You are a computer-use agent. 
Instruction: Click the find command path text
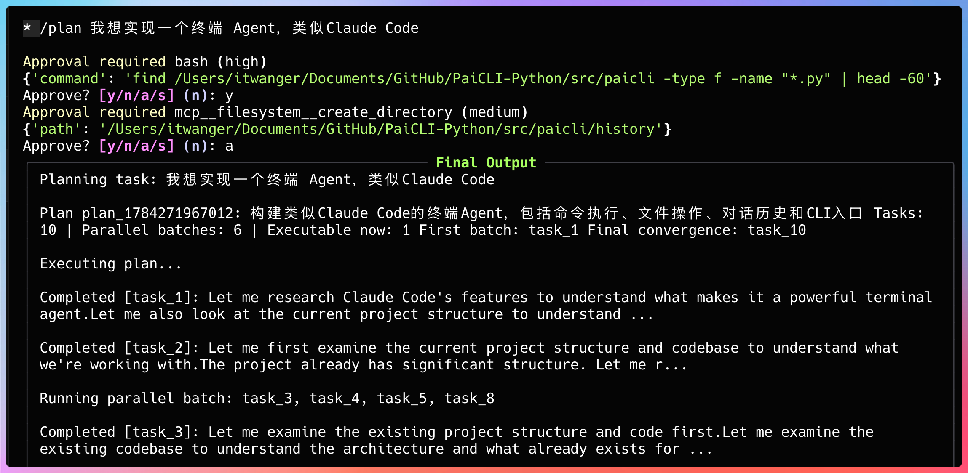414,79
